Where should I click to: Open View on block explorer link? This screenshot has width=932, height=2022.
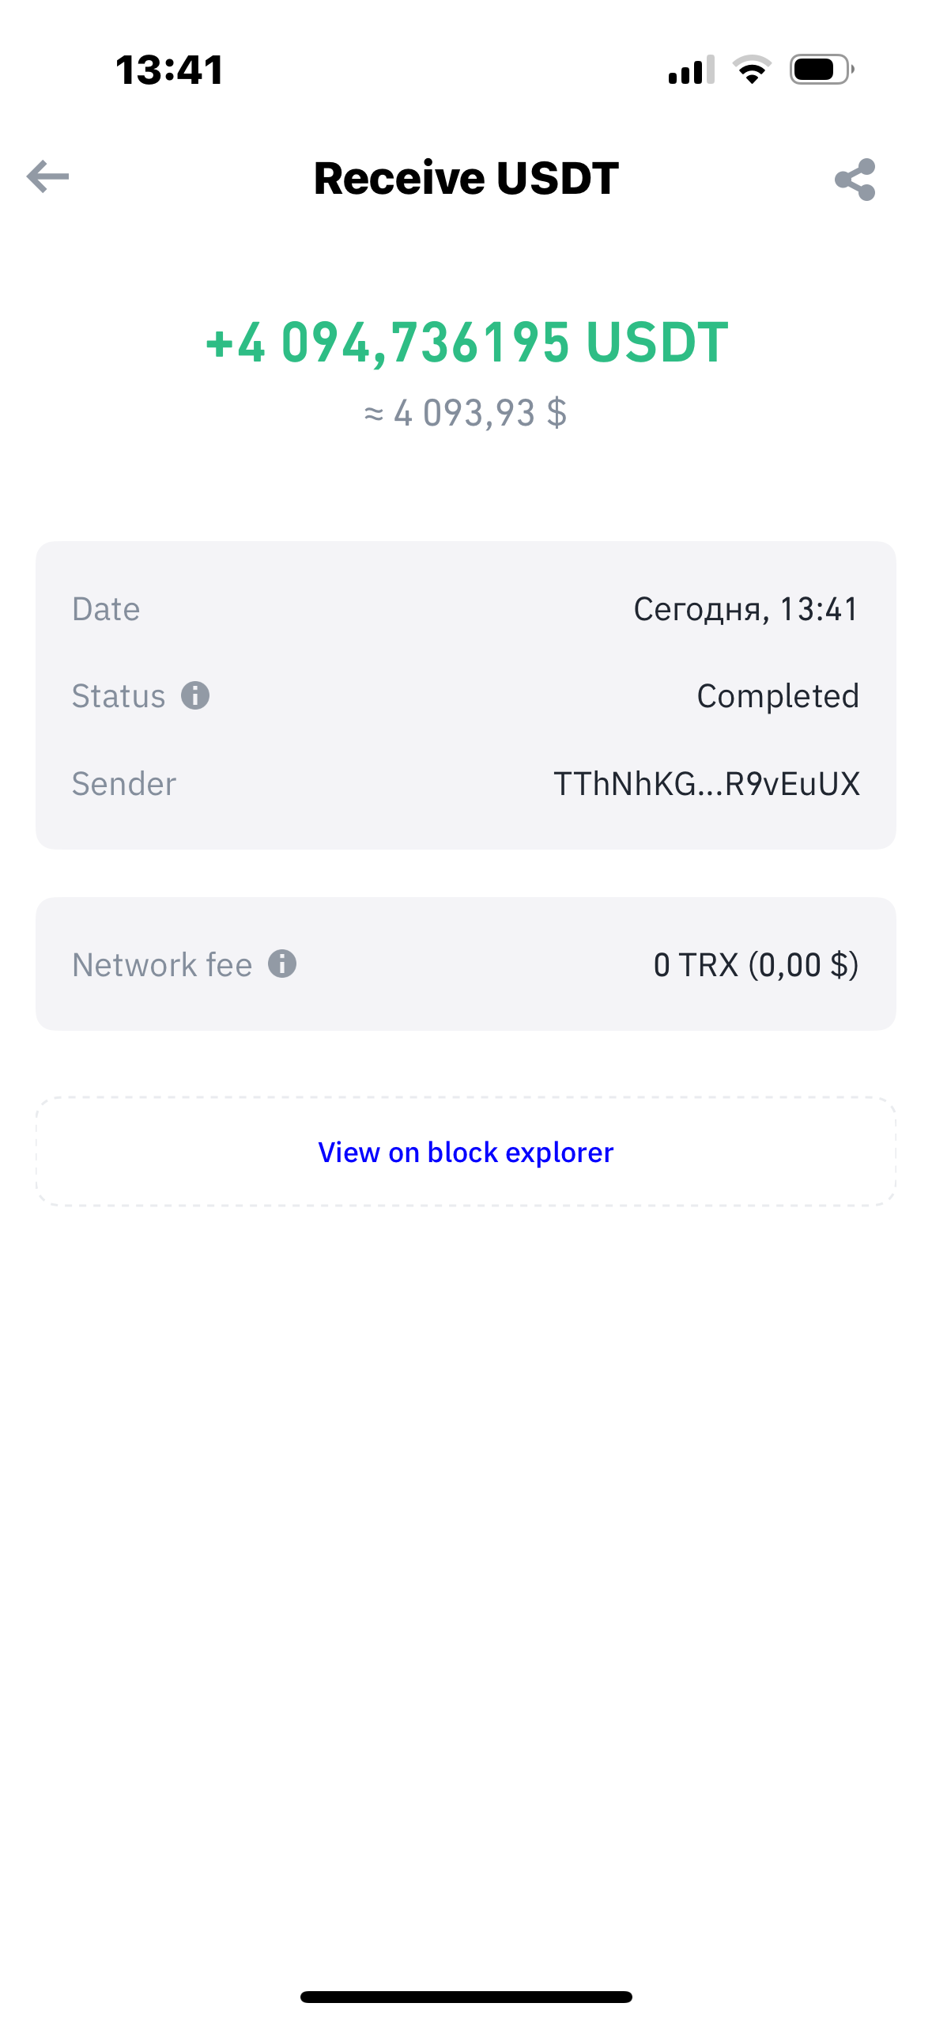466,1152
